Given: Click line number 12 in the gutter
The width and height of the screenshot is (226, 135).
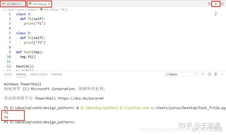Looking at the screenshot, I should (9, 66).
